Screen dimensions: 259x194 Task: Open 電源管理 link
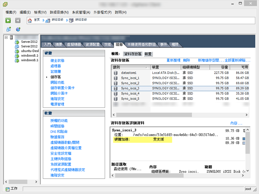click(x=57, y=104)
